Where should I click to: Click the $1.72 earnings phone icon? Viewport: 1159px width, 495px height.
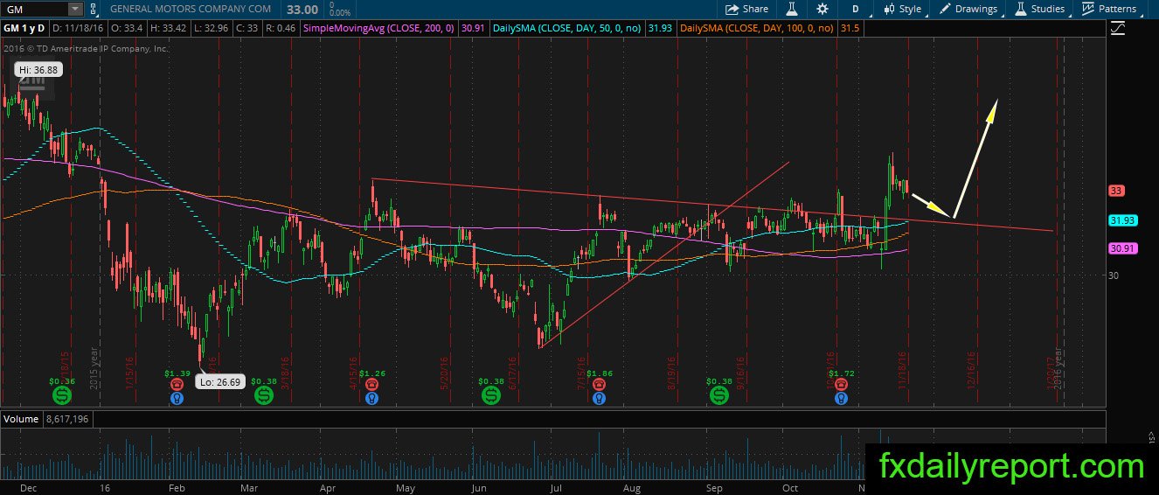[x=840, y=384]
